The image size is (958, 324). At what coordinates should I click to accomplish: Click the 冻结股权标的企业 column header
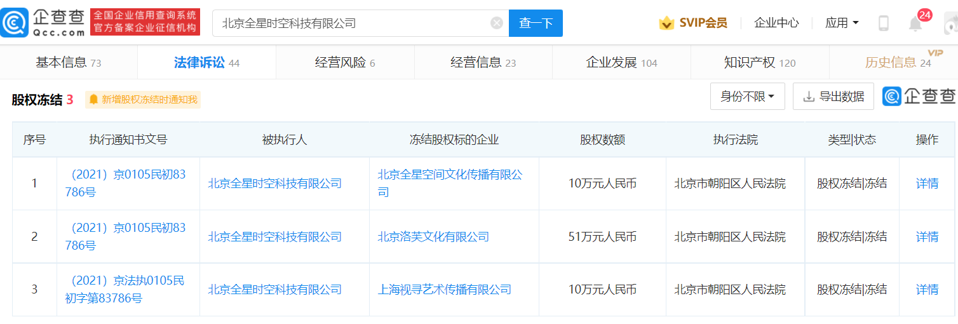(454, 140)
